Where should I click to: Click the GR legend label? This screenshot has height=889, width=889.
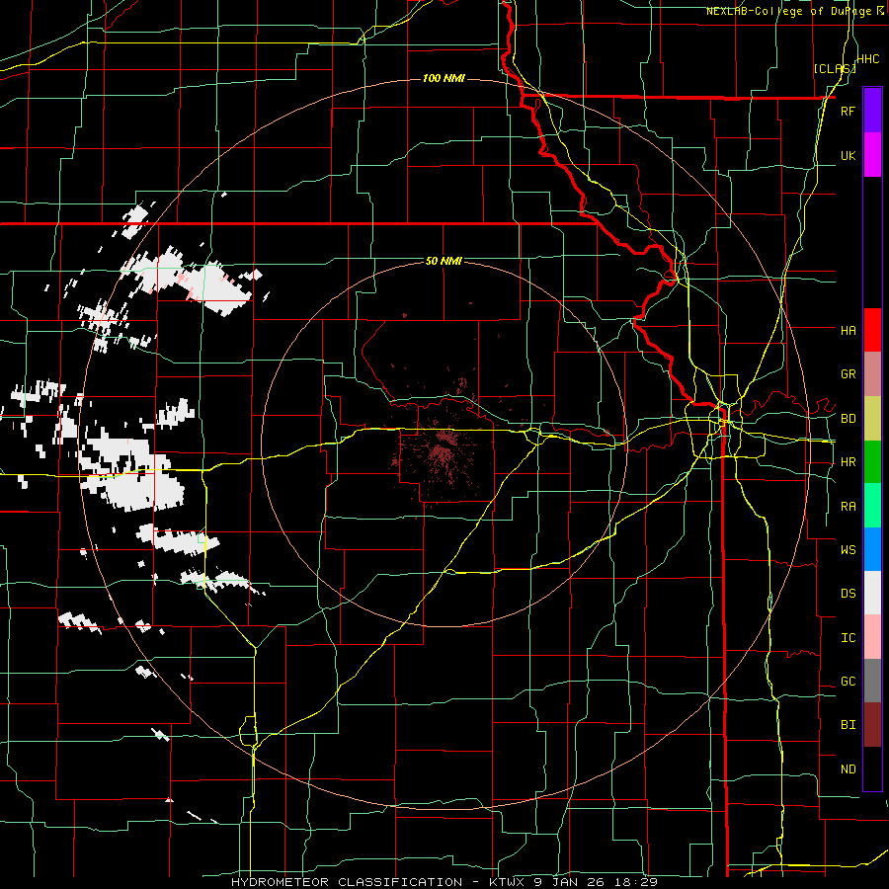tap(848, 374)
